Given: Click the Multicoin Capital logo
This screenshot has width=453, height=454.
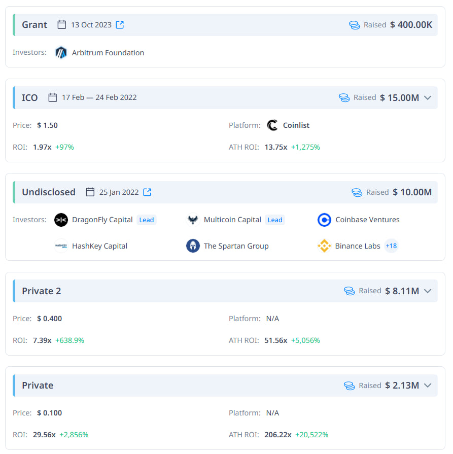Looking at the screenshot, I should point(193,220).
